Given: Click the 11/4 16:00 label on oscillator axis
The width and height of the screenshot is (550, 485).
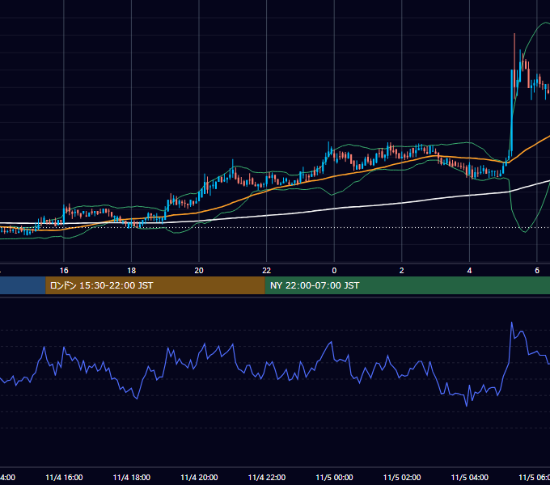Looking at the screenshot, I should click(x=64, y=477).
